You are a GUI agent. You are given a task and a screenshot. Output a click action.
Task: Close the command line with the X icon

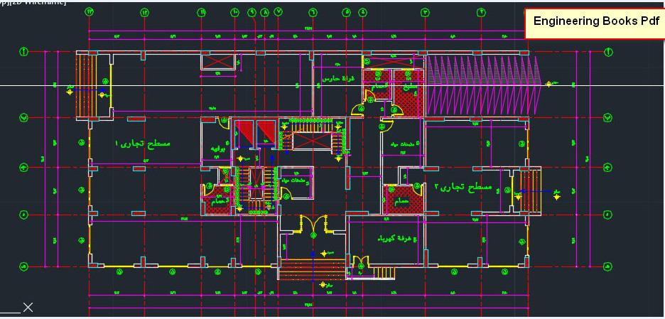coord(28,307)
